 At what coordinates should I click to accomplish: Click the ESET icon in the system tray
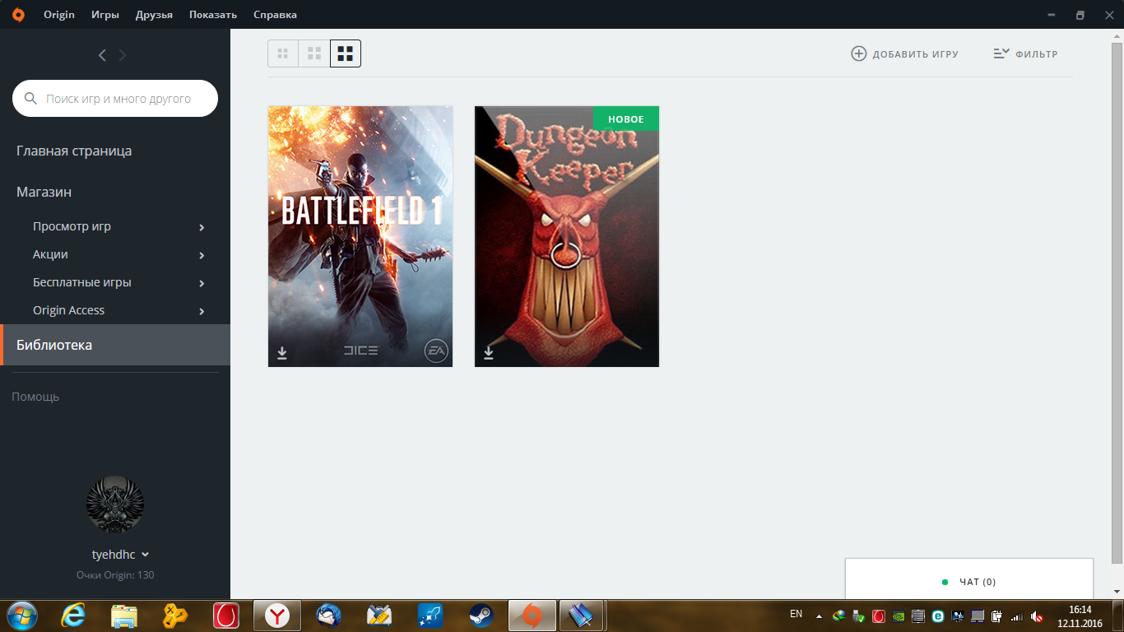tap(937, 616)
